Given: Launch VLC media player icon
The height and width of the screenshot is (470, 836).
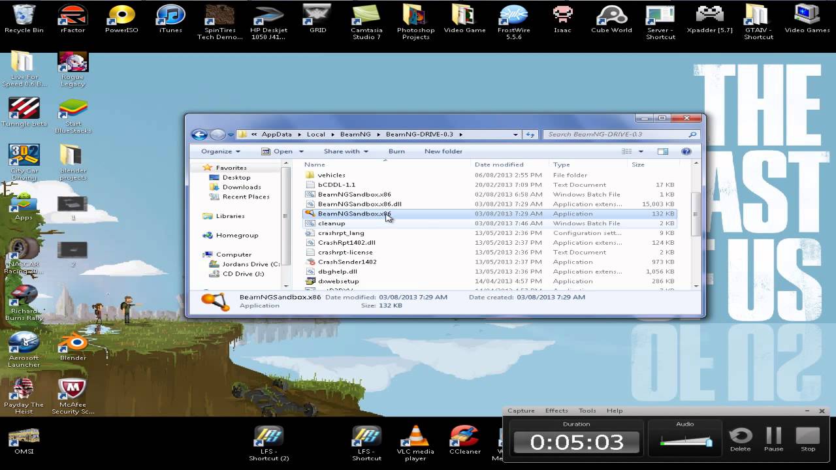Looking at the screenshot, I should click(x=415, y=442).
